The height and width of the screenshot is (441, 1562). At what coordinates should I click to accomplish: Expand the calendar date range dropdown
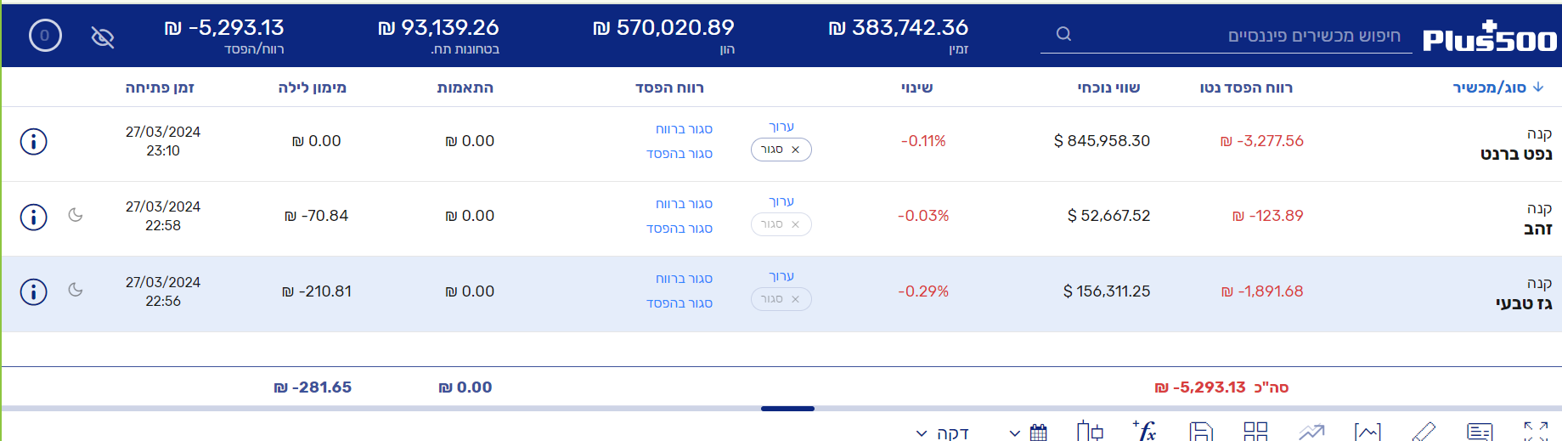tap(1027, 433)
